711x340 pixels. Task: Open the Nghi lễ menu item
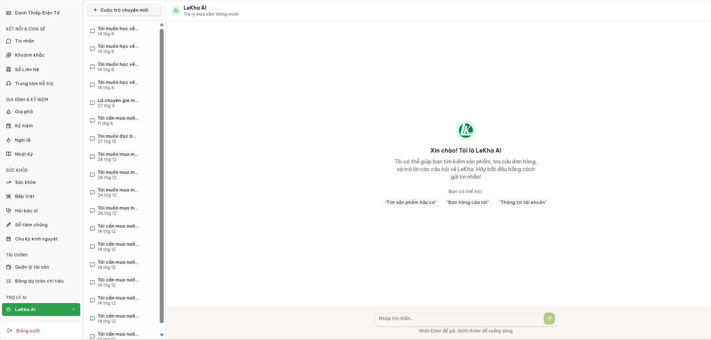click(x=41, y=140)
